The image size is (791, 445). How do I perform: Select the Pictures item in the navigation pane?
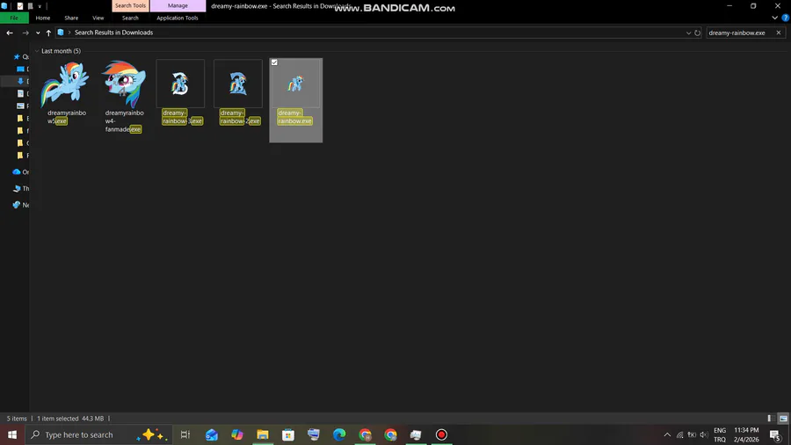[21, 106]
